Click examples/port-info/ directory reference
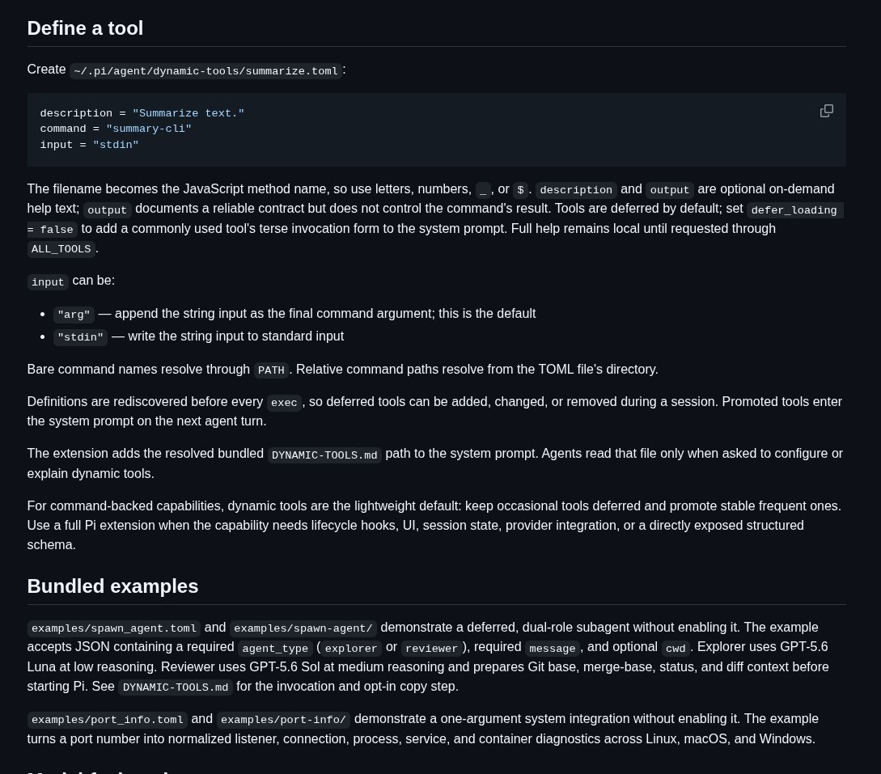Screen dimensions: 881x774 point(283,720)
